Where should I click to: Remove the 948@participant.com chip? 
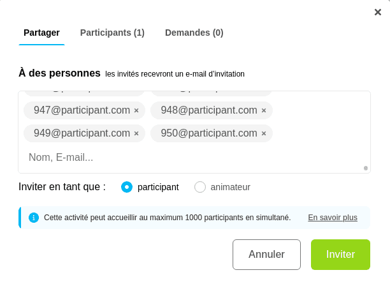[x=264, y=110]
